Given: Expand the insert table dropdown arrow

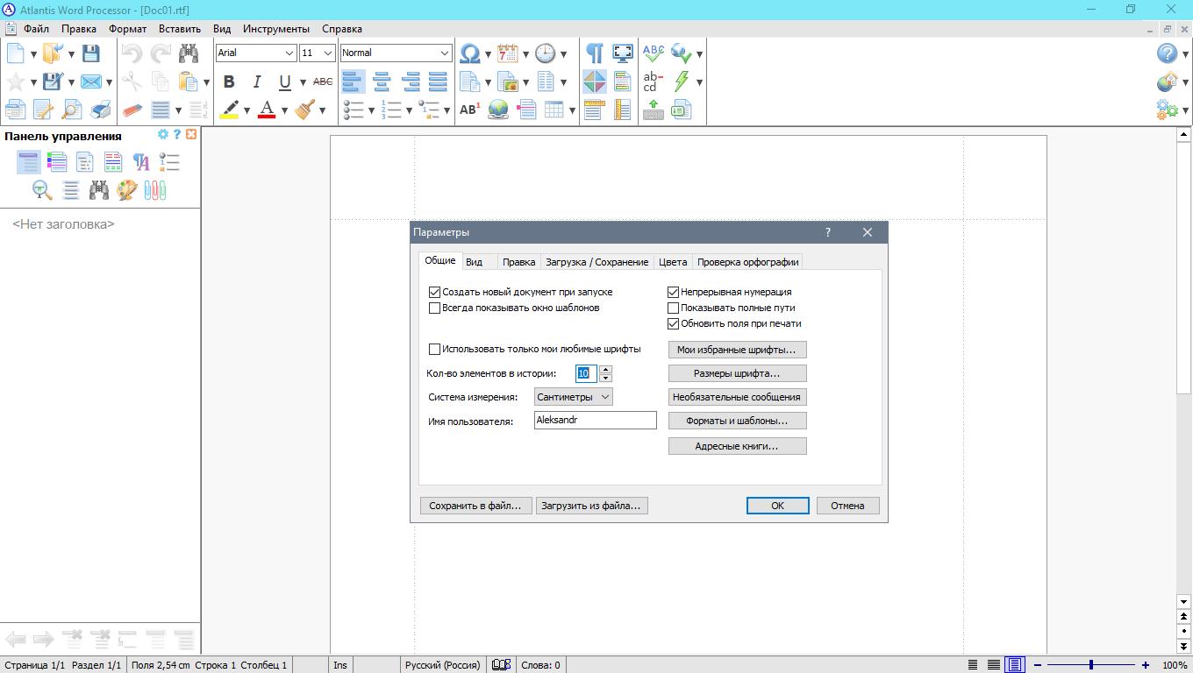Looking at the screenshot, I should pyautogui.click(x=572, y=110).
